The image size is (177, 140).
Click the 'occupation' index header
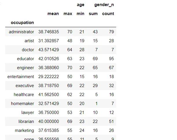click(x=22, y=23)
